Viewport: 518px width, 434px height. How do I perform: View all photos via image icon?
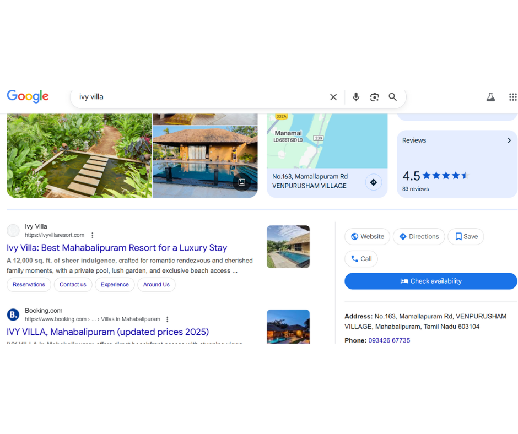241,182
